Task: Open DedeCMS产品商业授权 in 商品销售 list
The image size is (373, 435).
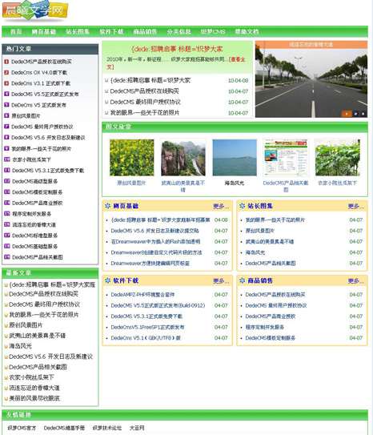Action: pyautogui.click(x=271, y=316)
